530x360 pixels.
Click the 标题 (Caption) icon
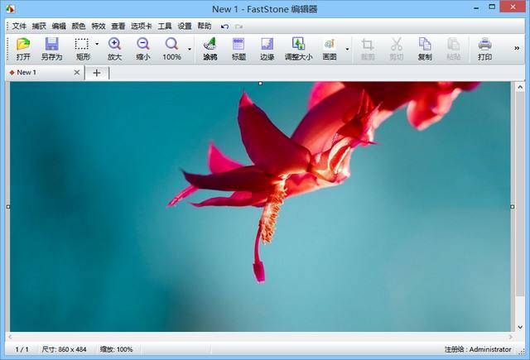point(238,49)
